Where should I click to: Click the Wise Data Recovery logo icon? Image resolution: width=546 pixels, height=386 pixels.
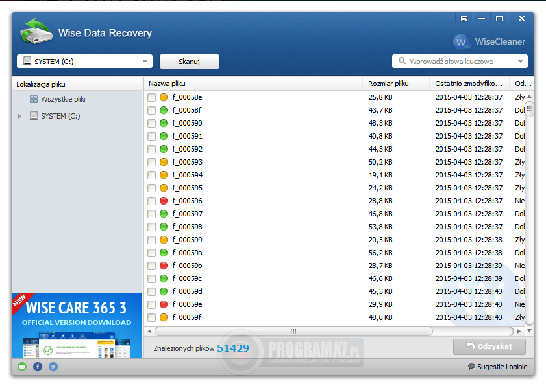[36, 32]
